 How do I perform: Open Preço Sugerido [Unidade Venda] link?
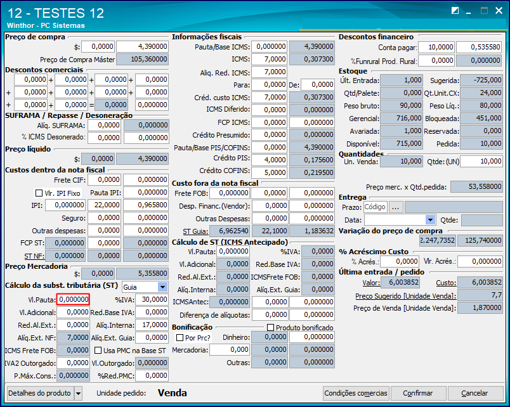click(x=405, y=296)
